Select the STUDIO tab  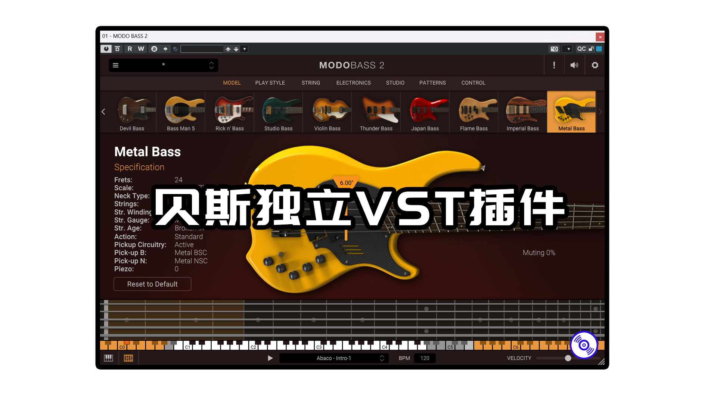click(x=396, y=82)
